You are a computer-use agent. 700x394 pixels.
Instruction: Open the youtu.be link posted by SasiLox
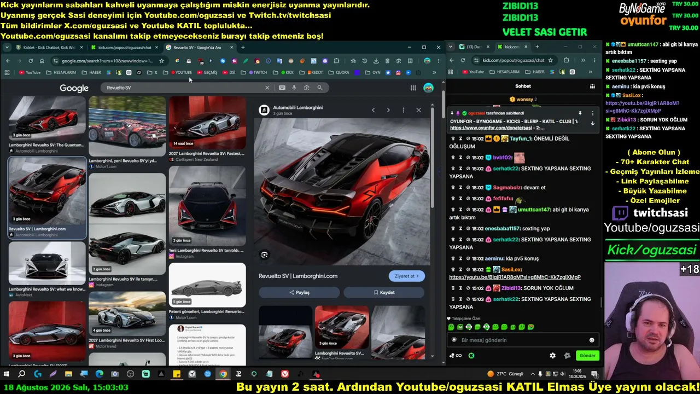[x=515, y=277]
